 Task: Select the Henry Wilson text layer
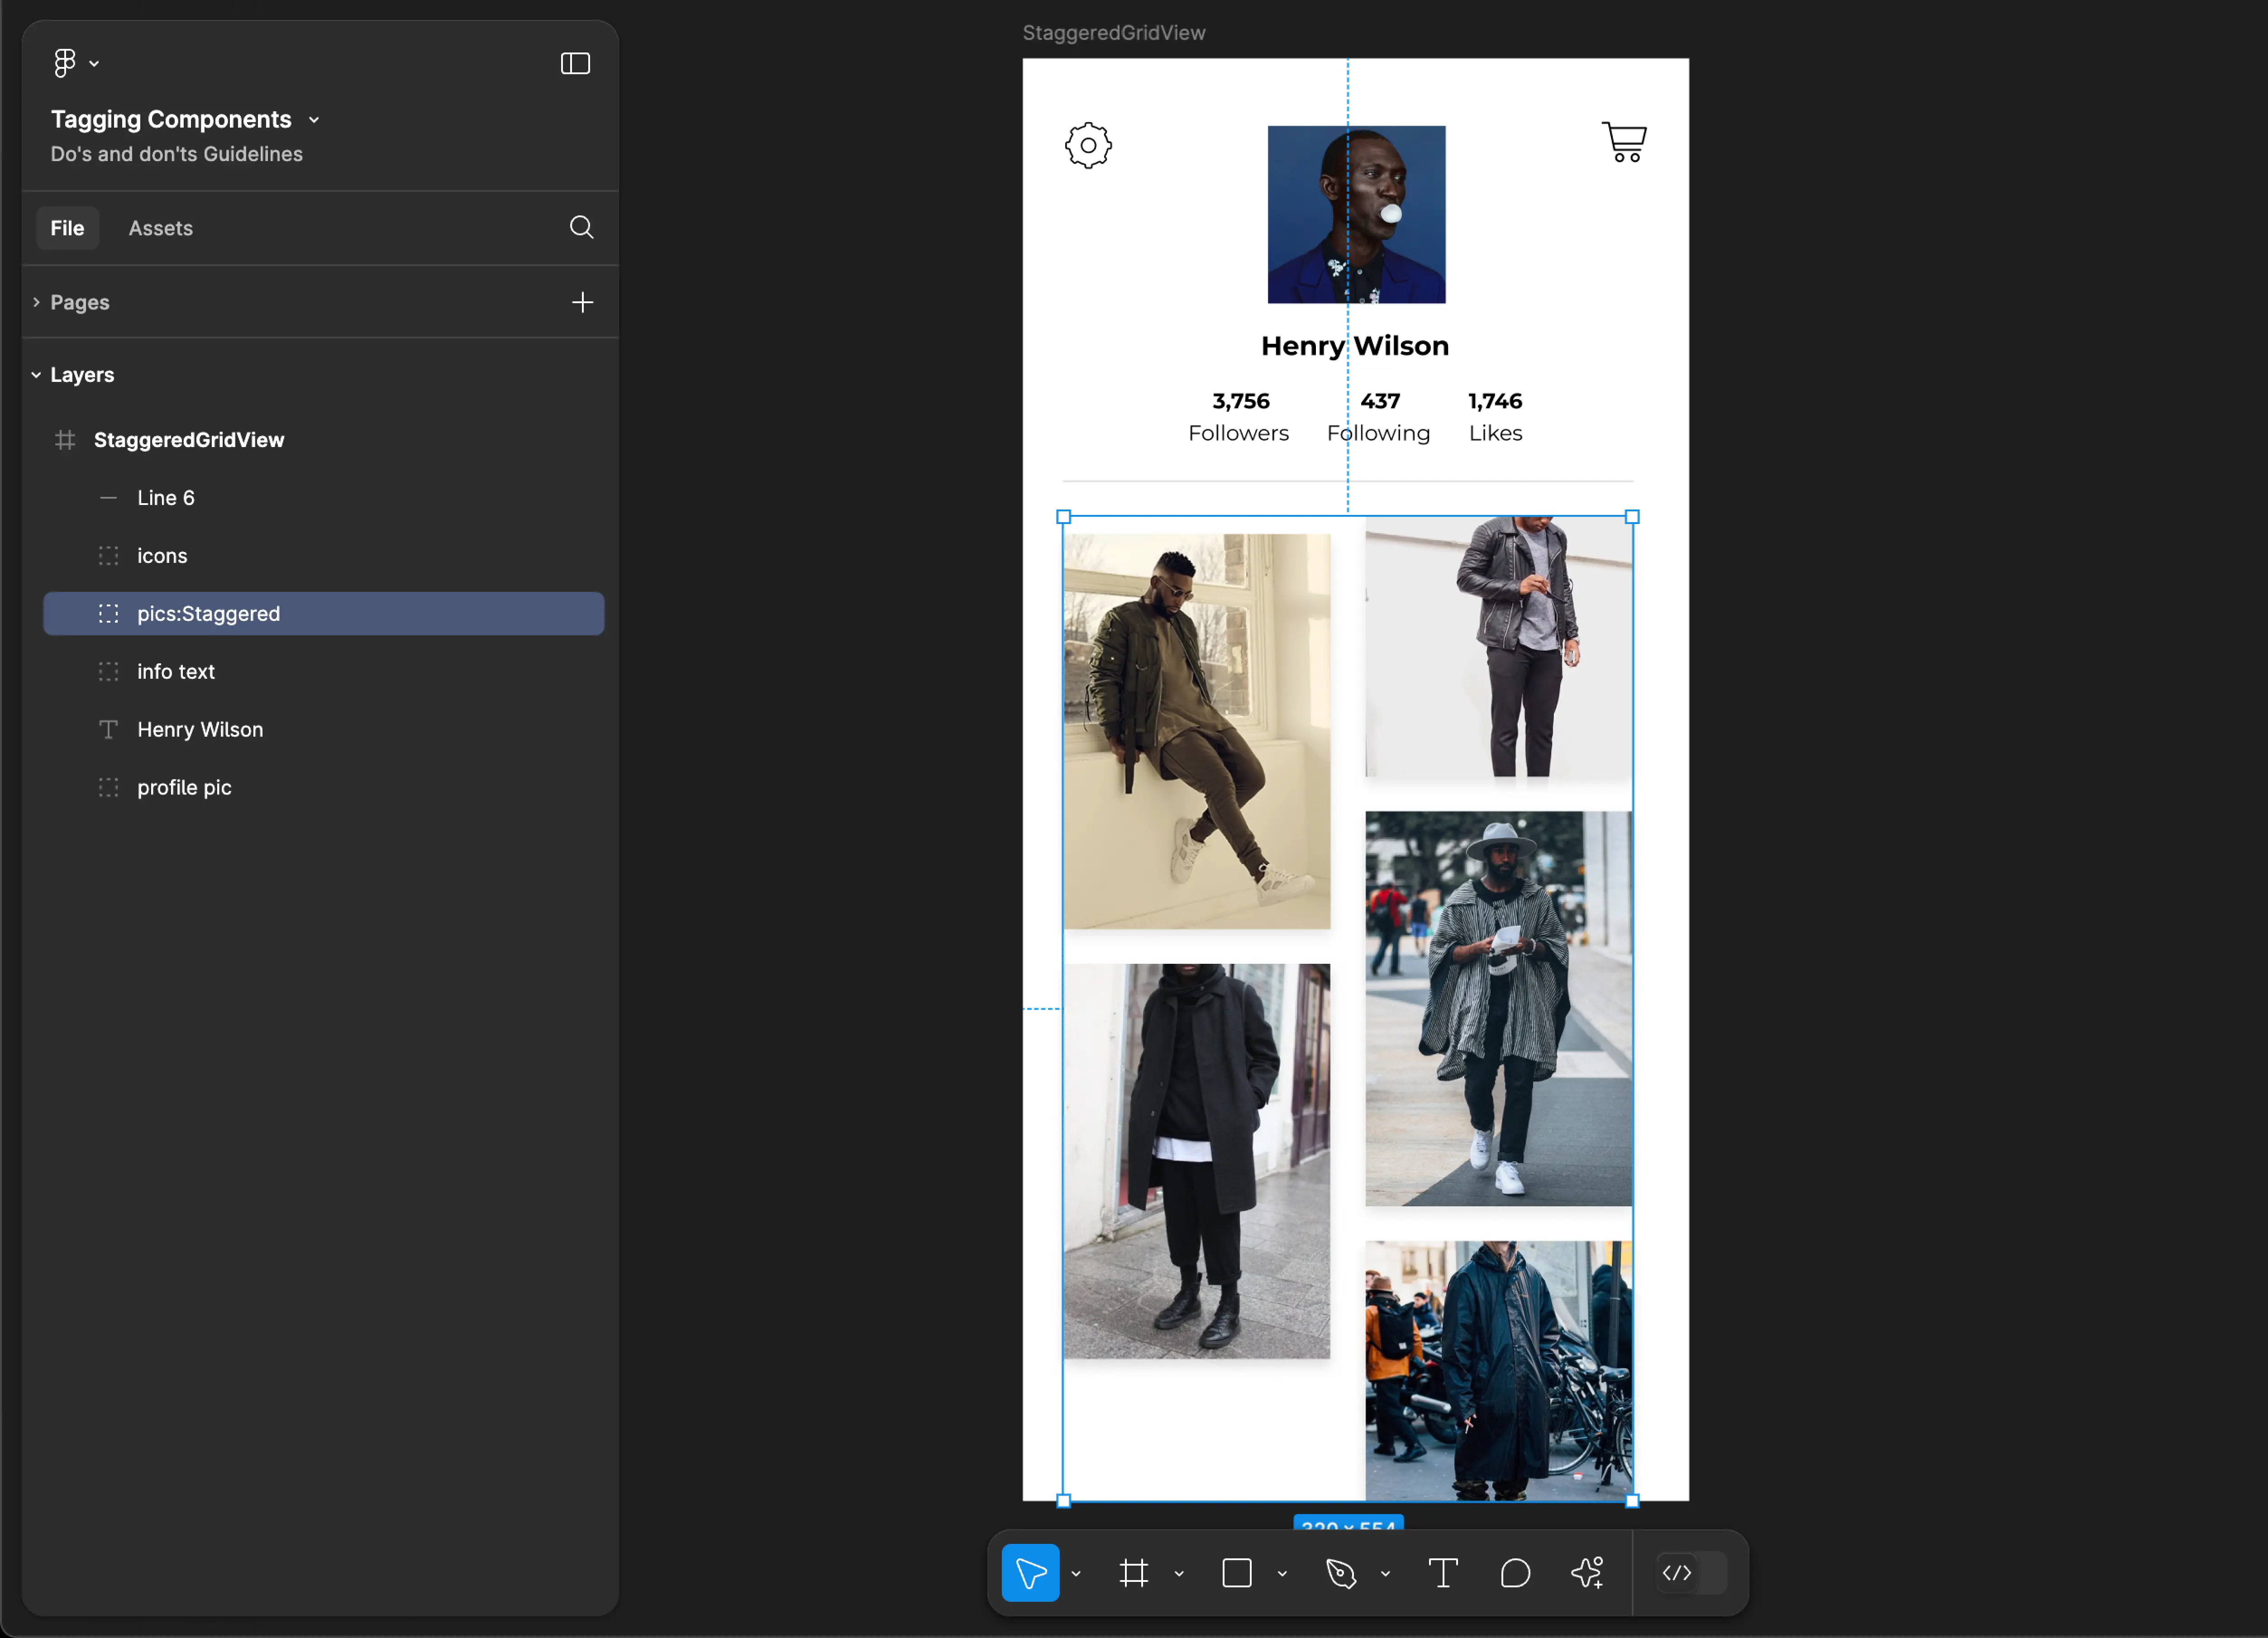coord(323,730)
